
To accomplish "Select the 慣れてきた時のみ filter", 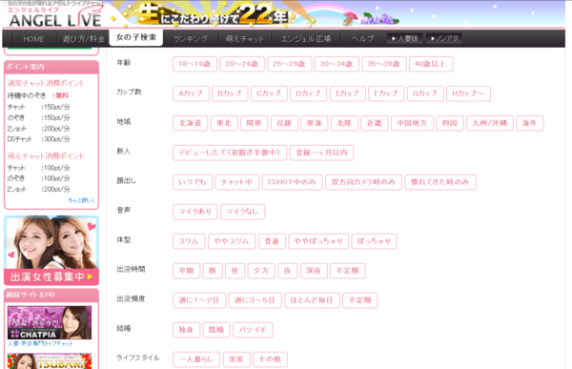I will coord(440,182).
